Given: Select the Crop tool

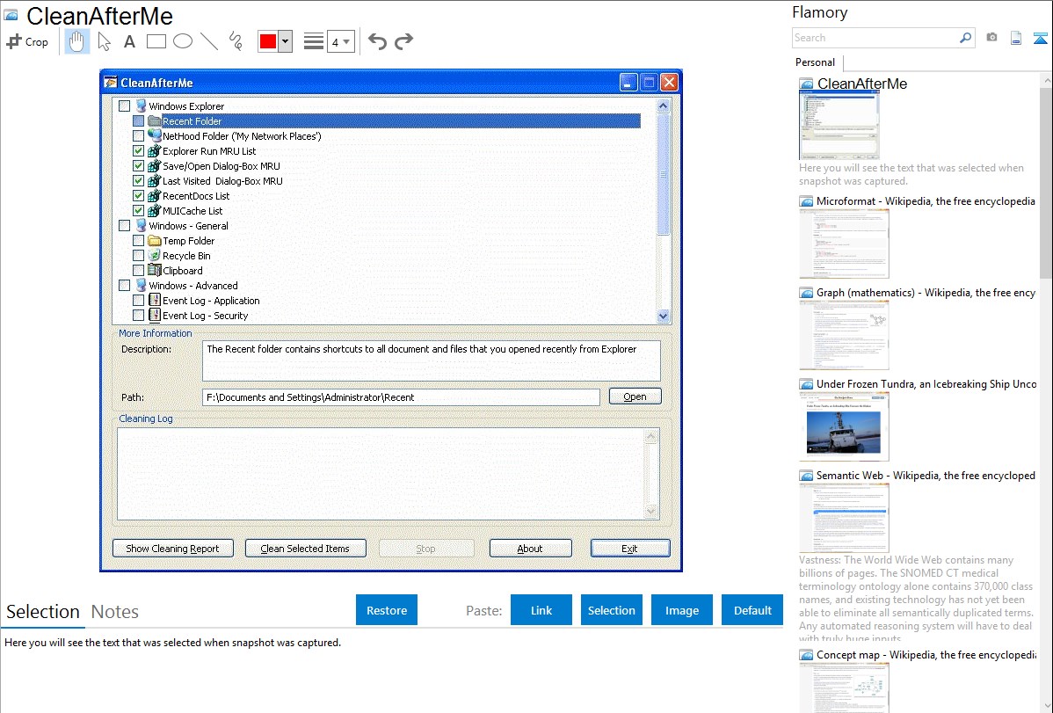Looking at the screenshot, I should pos(27,41).
